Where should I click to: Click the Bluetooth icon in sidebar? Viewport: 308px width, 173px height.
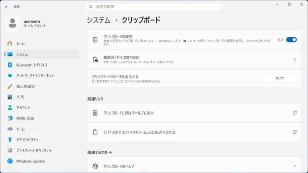point(10,65)
